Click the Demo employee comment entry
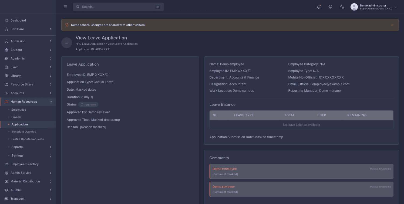This screenshot has height=204, width=404. click(301, 171)
